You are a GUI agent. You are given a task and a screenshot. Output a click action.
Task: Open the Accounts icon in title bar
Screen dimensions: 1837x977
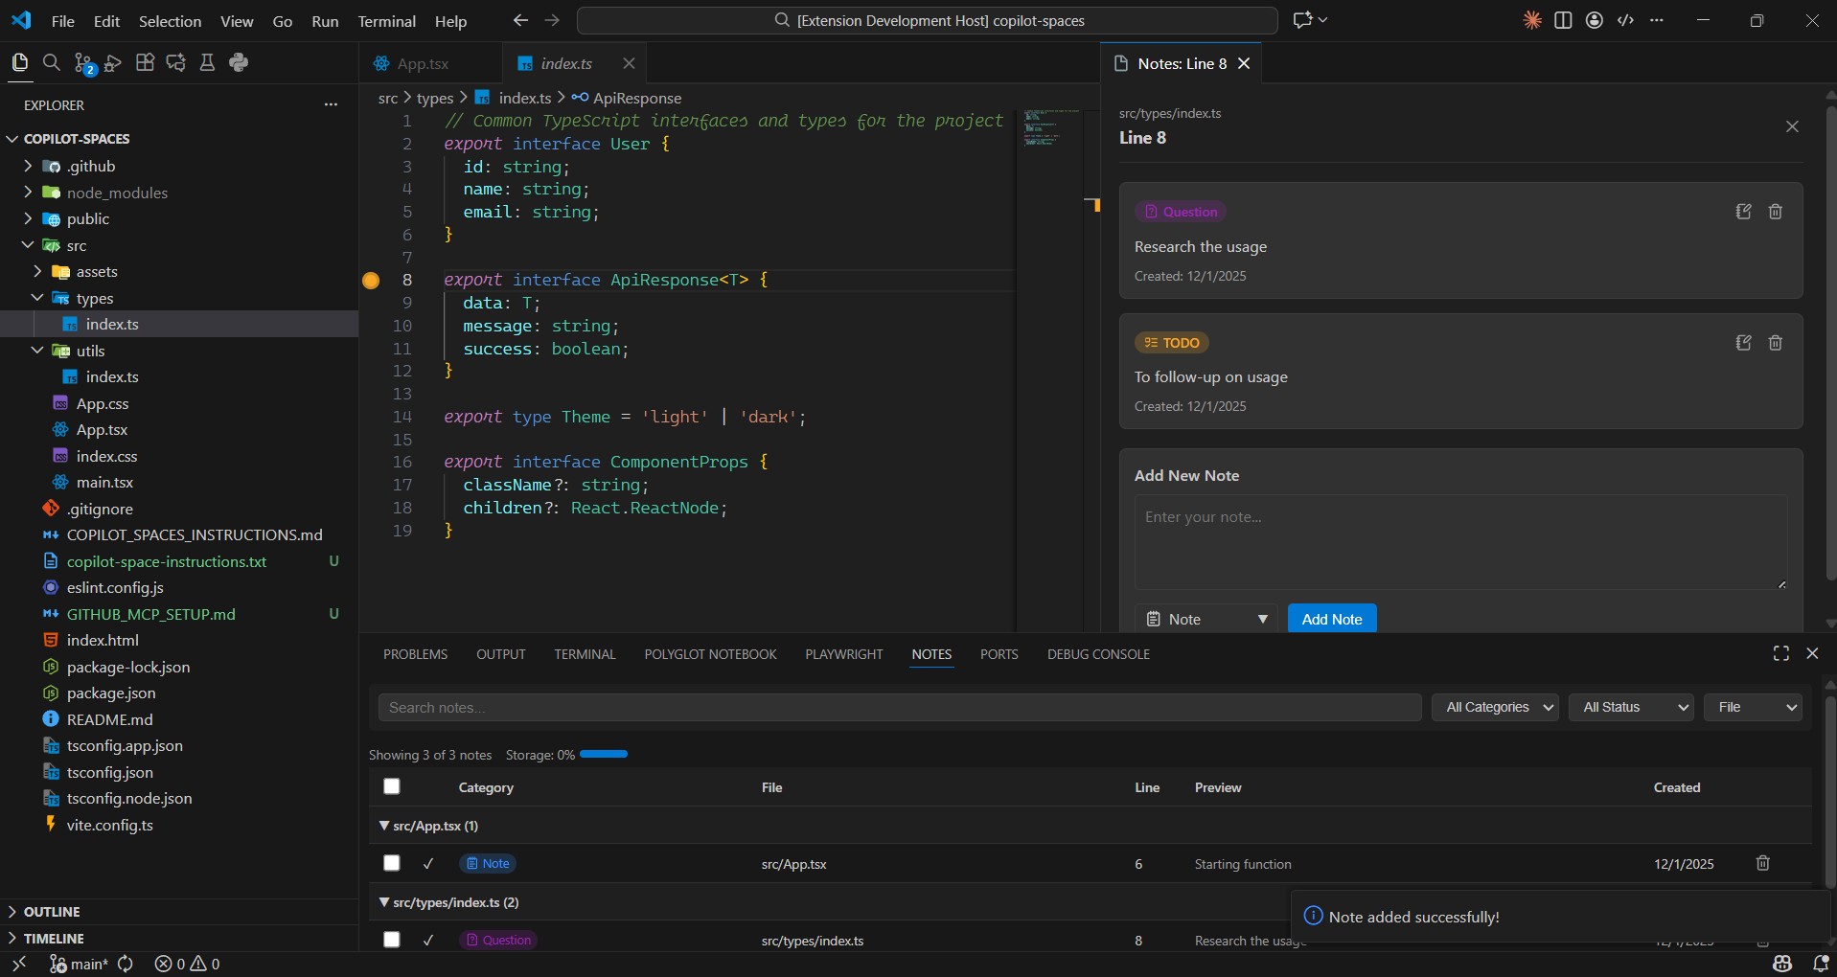coord(1595,20)
